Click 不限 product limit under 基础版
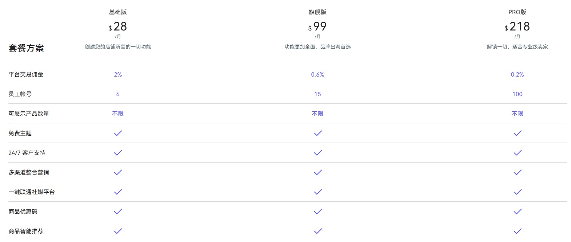 tap(118, 114)
